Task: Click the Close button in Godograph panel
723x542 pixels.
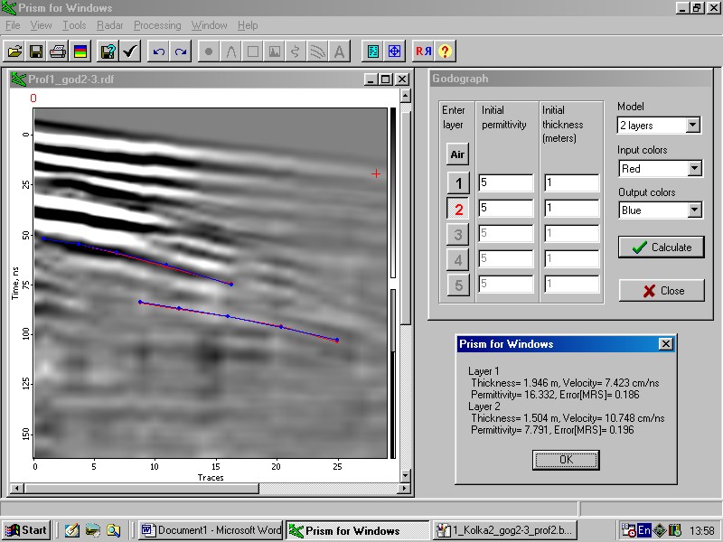Action: [x=662, y=290]
